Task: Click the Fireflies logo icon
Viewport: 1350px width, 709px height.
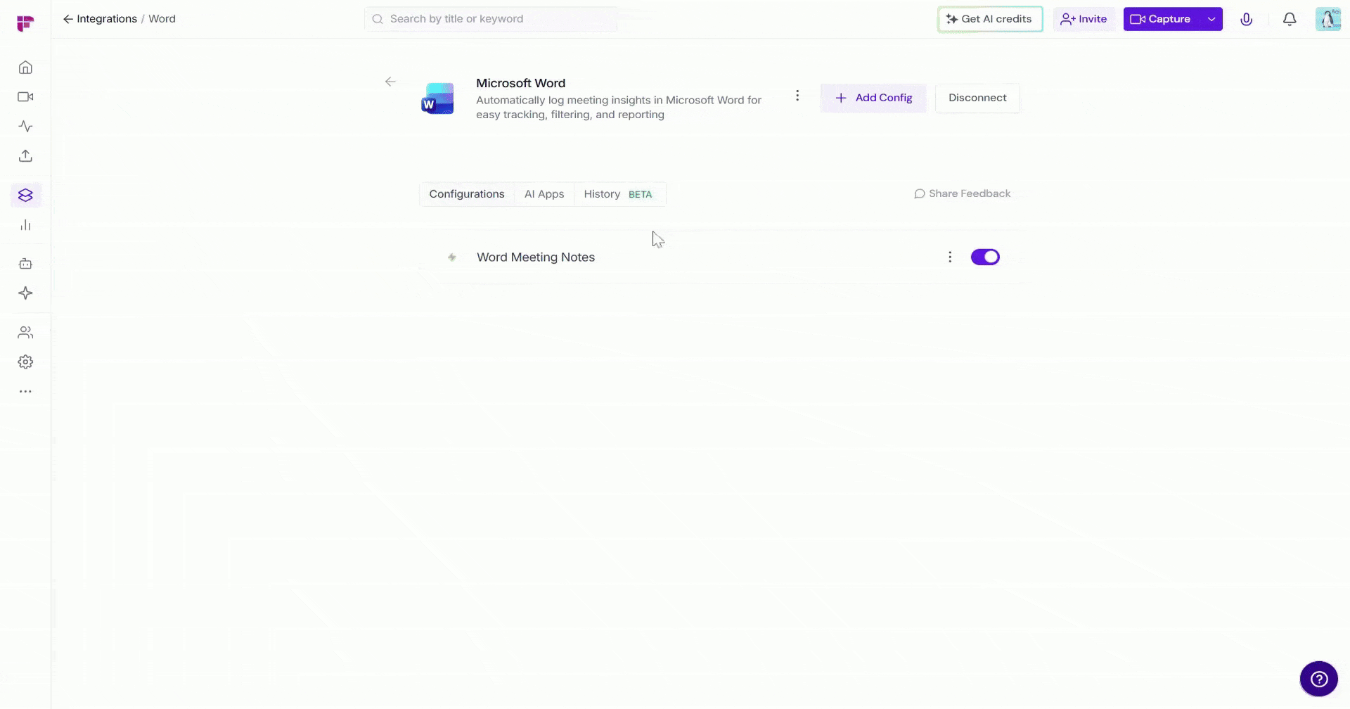Action: click(25, 23)
